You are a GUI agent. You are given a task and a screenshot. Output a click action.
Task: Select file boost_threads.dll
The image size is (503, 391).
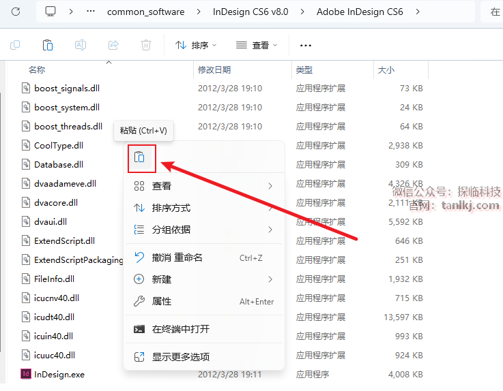68,127
